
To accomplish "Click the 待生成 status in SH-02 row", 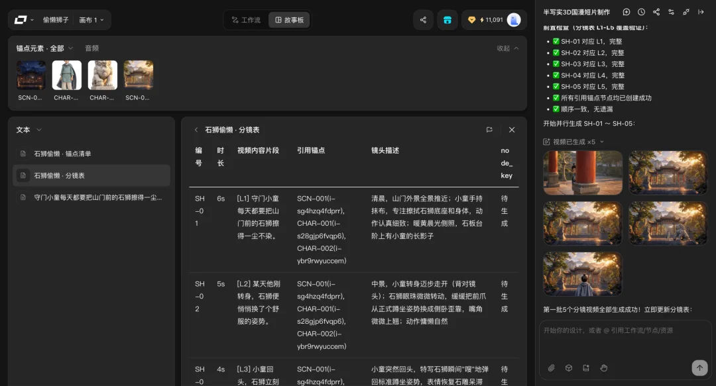I will coord(505,296).
